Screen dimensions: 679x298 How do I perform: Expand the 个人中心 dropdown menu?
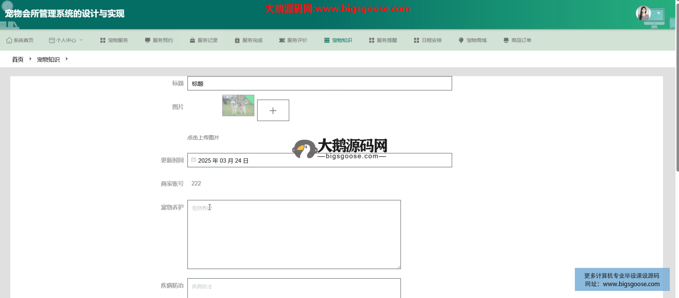(x=66, y=40)
